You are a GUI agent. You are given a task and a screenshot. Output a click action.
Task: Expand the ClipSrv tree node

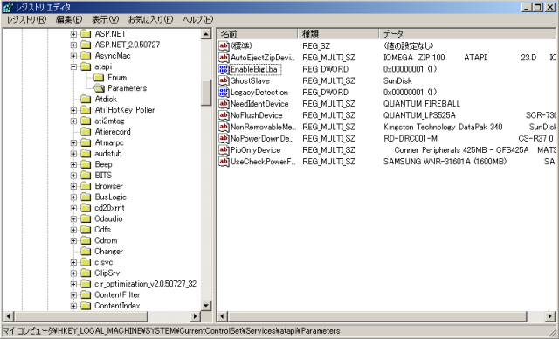(x=73, y=273)
